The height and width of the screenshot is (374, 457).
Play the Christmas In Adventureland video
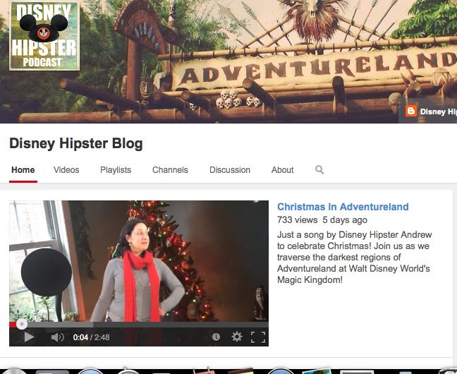pos(29,337)
